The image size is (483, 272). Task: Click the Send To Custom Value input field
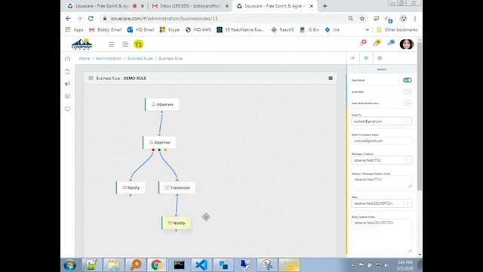[381, 141]
